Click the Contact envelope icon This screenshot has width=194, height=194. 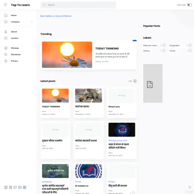point(6,38)
